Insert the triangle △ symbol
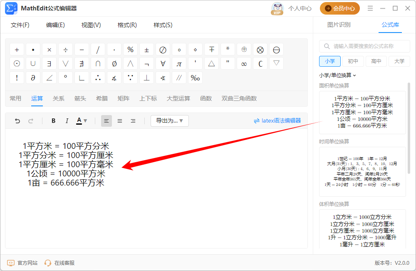 click(211, 63)
